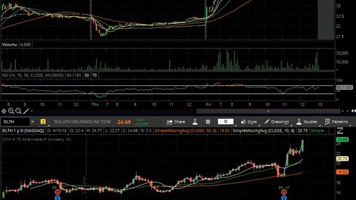Image resolution: width=356 pixels, height=200 pixels.
Task: Click the Share button
Action: tap(176, 122)
